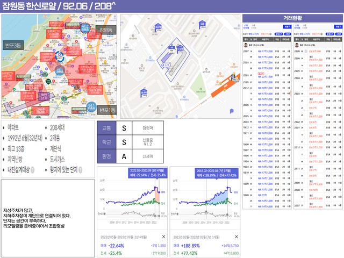Click the 208세대 property detail
The image size is (344, 258).
[x=58, y=127]
